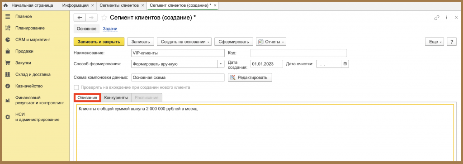The image size is (463, 164).
Task: Open the Еще dropdown menu
Action: coord(435,42)
